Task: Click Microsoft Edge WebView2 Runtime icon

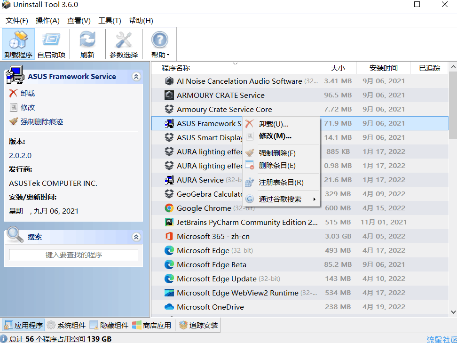Action: (x=169, y=293)
